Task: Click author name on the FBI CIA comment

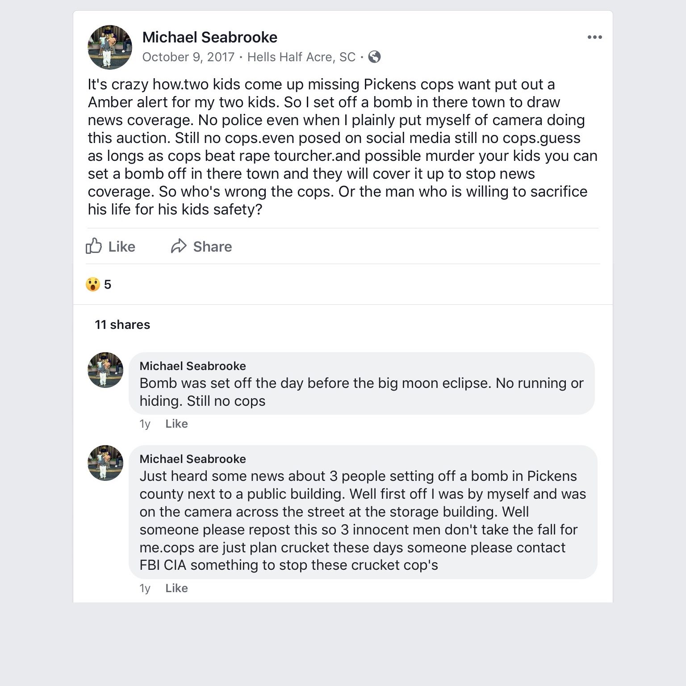Action: [x=192, y=459]
